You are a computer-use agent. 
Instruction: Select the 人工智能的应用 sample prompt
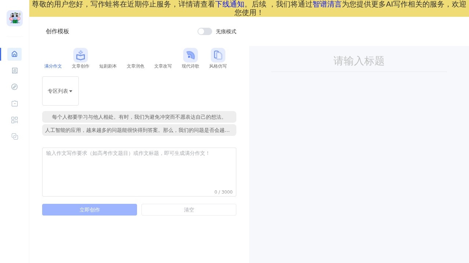click(139, 130)
